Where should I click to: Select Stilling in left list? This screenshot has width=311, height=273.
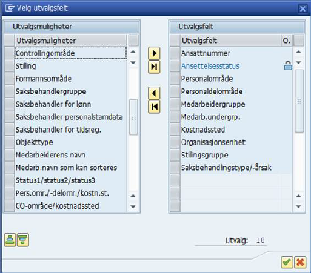71,66
